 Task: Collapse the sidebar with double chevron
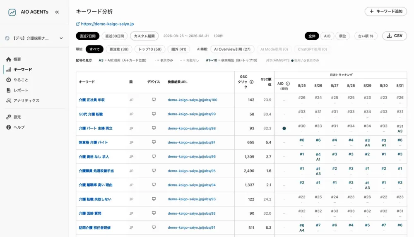pyautogui.click(x=57, y=12)
